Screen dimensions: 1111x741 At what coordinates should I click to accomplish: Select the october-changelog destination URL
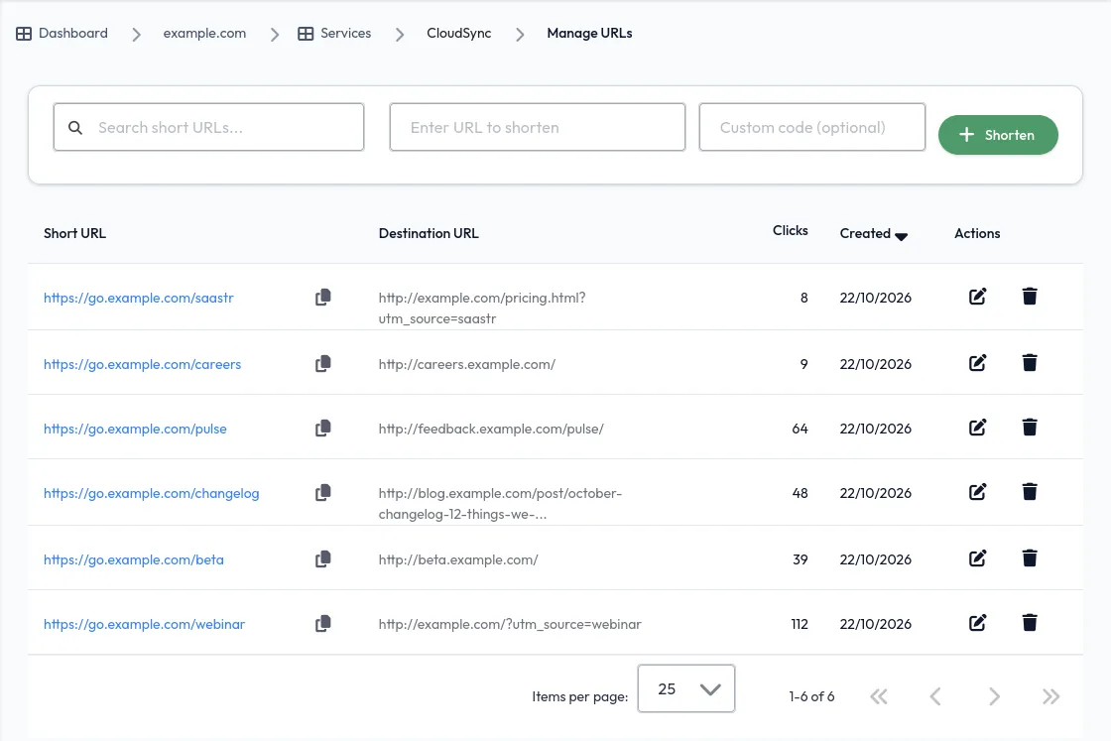pos(500,504)
